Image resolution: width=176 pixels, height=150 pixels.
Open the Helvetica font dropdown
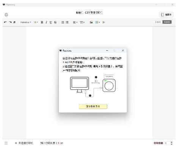click(x=25, y=22)
